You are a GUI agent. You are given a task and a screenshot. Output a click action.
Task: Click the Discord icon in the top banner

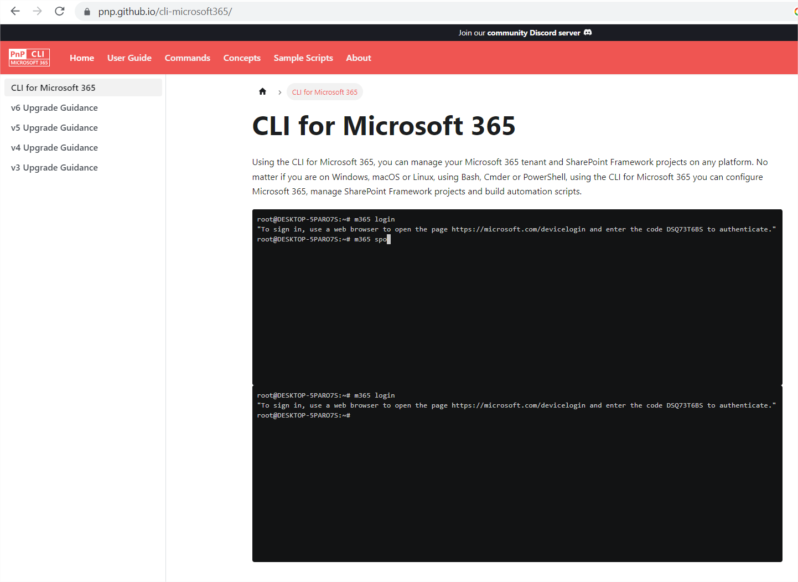[x=588, y=33]
